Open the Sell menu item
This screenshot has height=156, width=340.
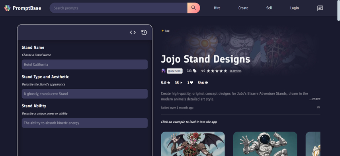tap(269, 8)
